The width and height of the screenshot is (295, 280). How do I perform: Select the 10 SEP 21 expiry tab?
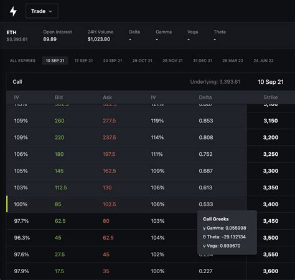(55, 61)
